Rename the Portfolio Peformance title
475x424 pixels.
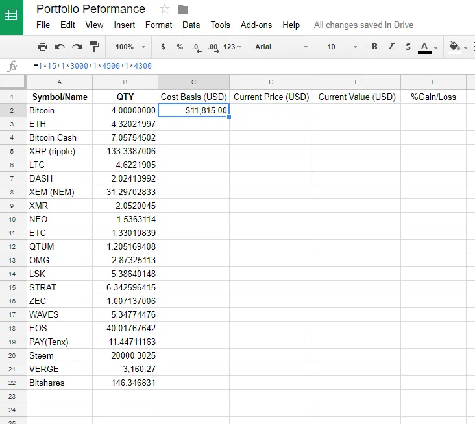point(91,9)
